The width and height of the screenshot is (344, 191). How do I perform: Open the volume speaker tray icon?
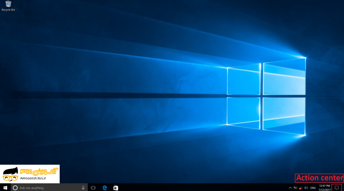(306, 188)
